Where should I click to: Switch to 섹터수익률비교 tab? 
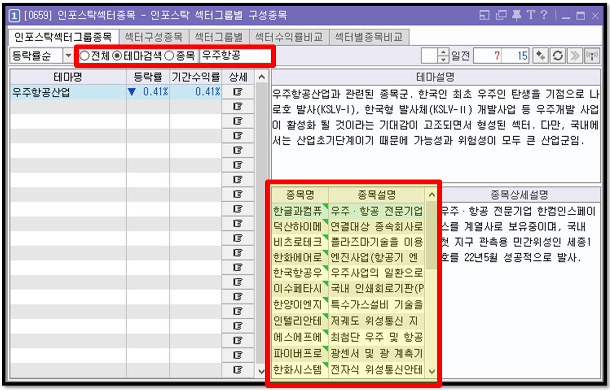pyautogui.click(x=289, y=37)
